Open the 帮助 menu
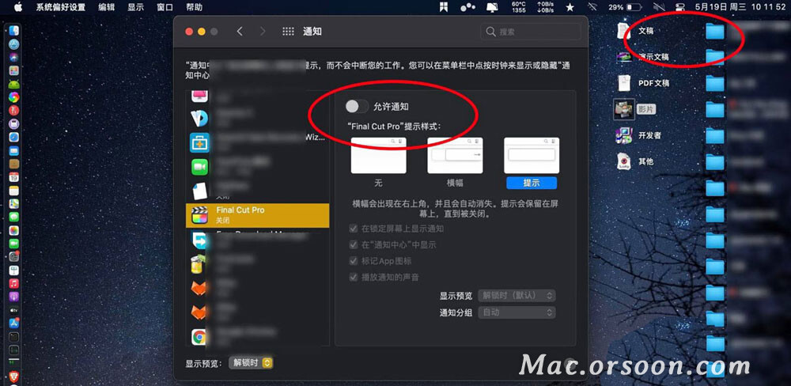This screenshot has width=791, height=386. click(195, 8)
